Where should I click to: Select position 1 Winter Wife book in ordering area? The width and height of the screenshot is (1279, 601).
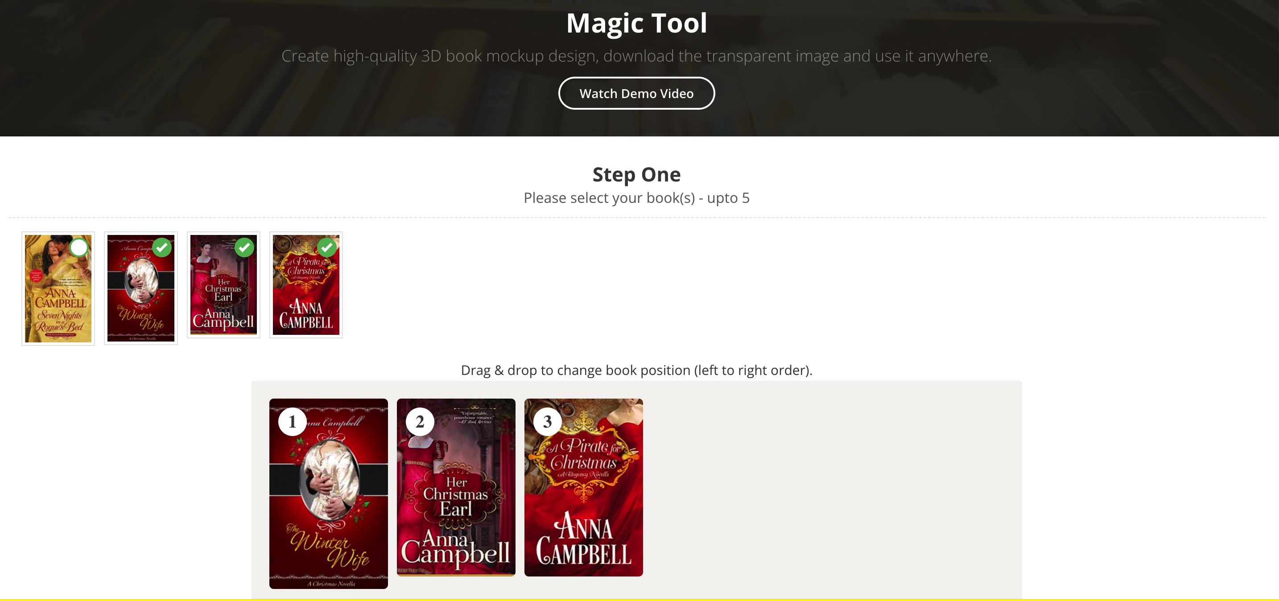pos(329,494)
